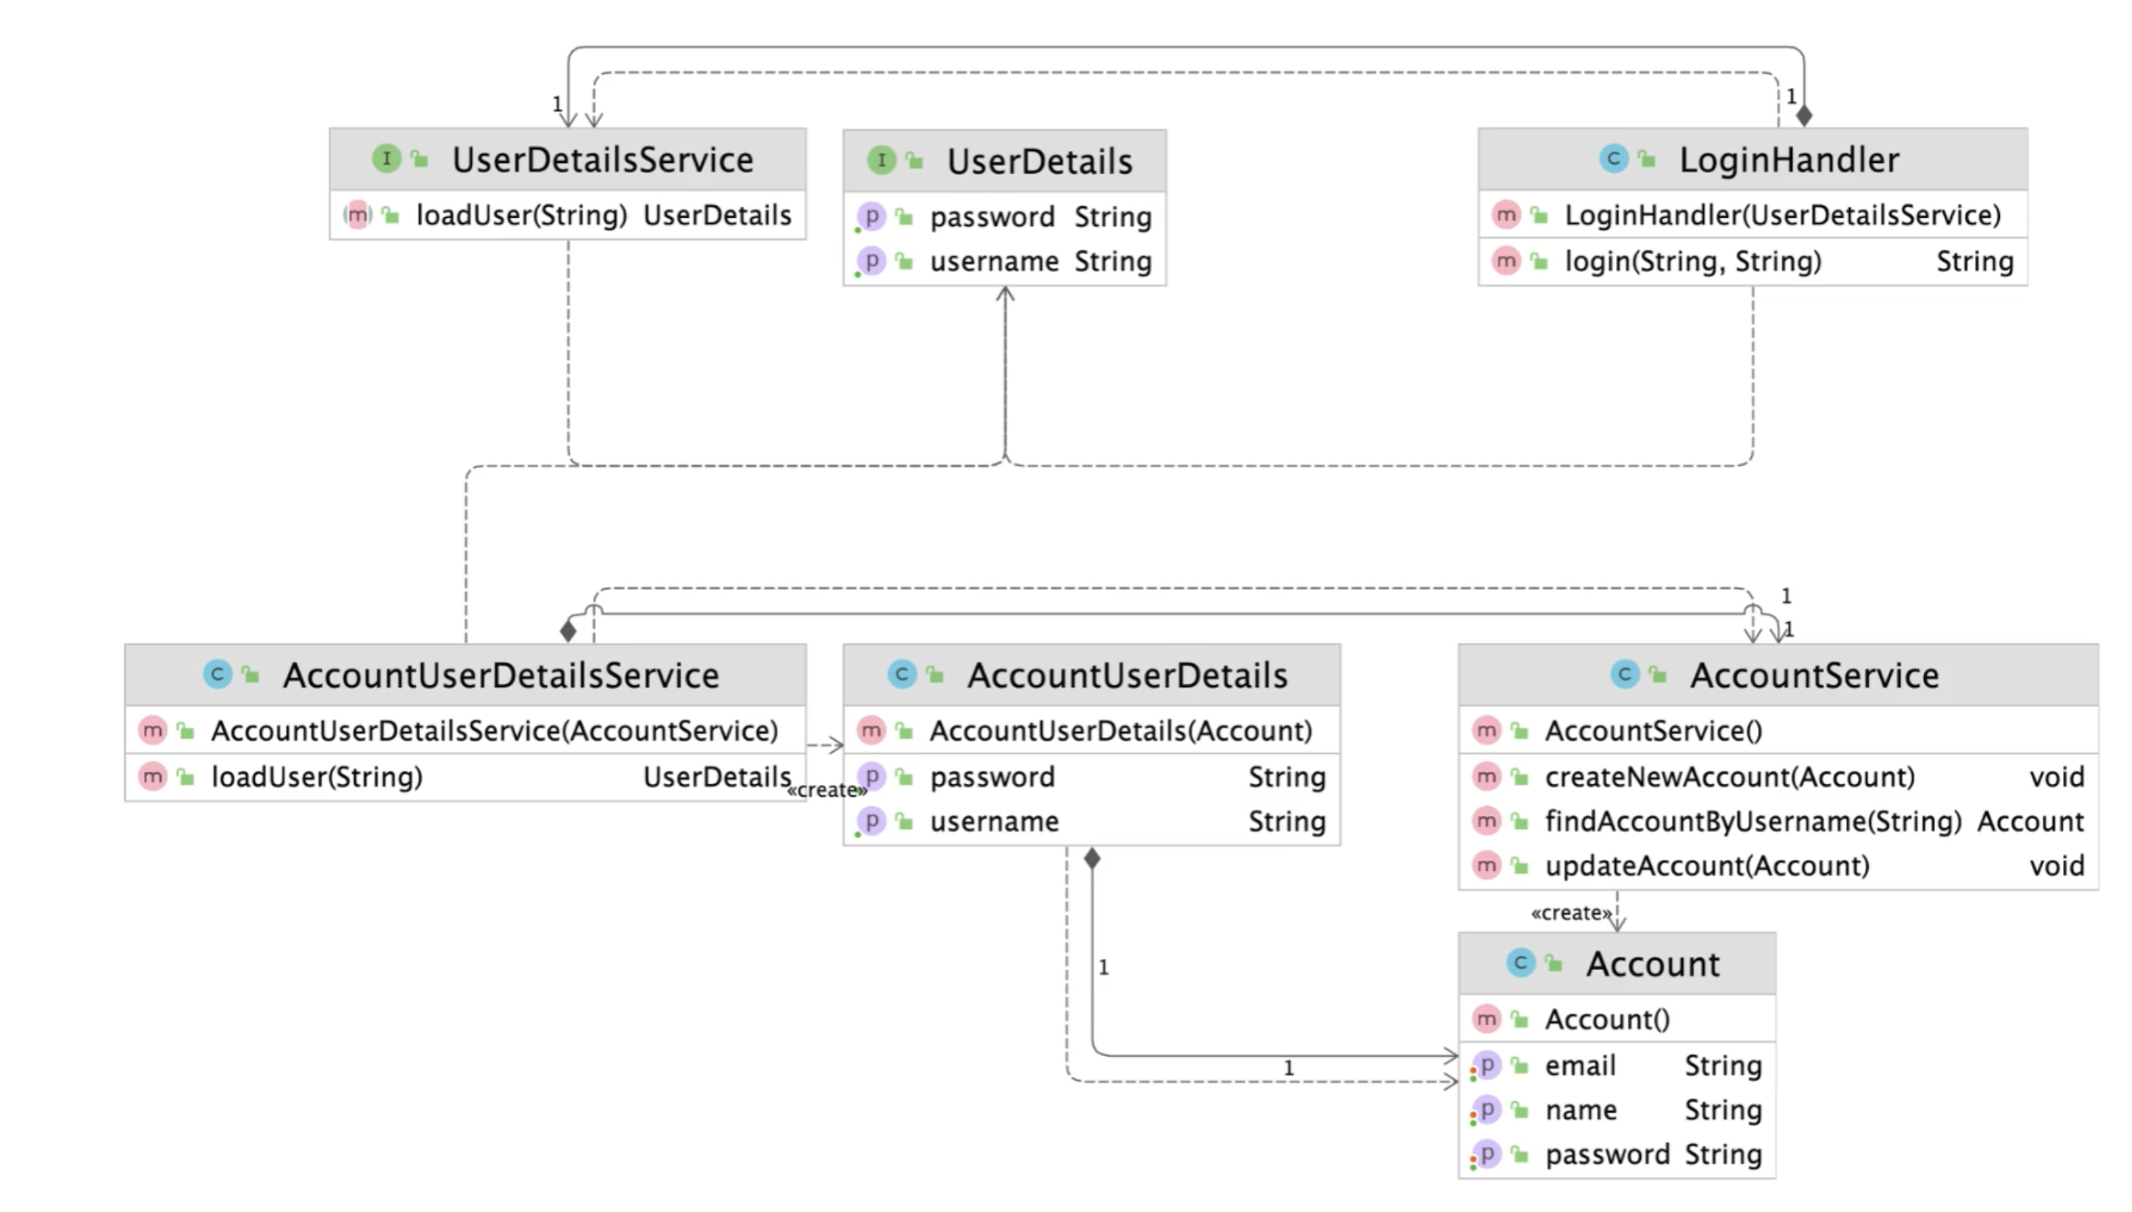Select the Account() constructor row
The height and width of the screenshot is (1212, 2132).
point(1607,1019)
